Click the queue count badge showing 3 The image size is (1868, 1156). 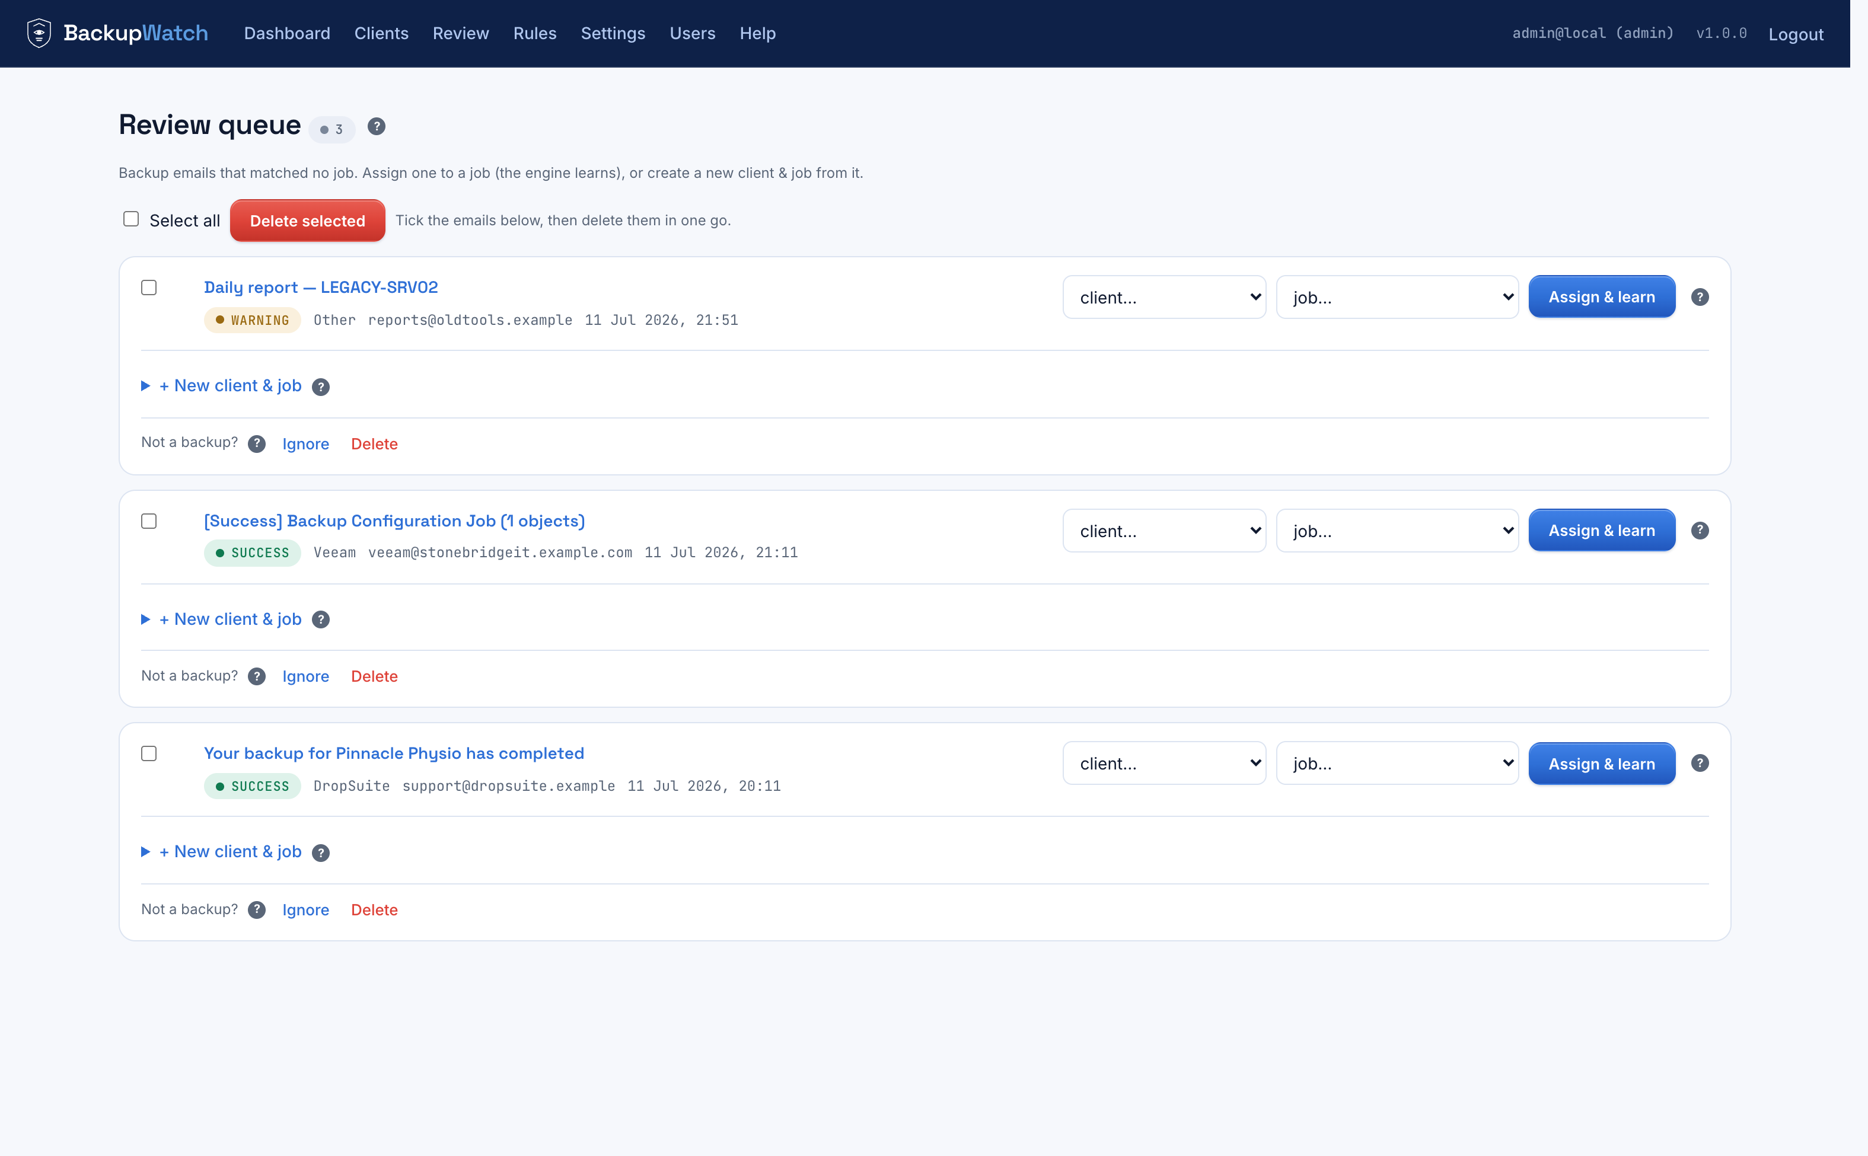[x=332, y=129]
